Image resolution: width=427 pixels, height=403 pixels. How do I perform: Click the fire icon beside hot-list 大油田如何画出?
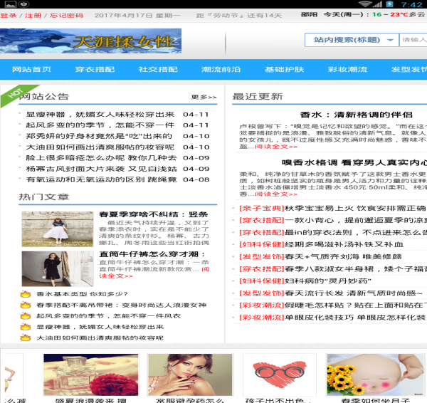(x=26, y=338)
